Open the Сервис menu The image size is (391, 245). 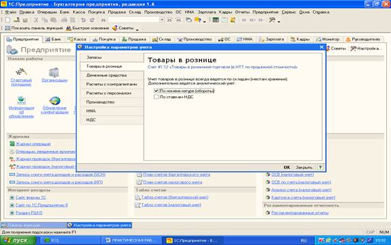(x=289, y=12)
